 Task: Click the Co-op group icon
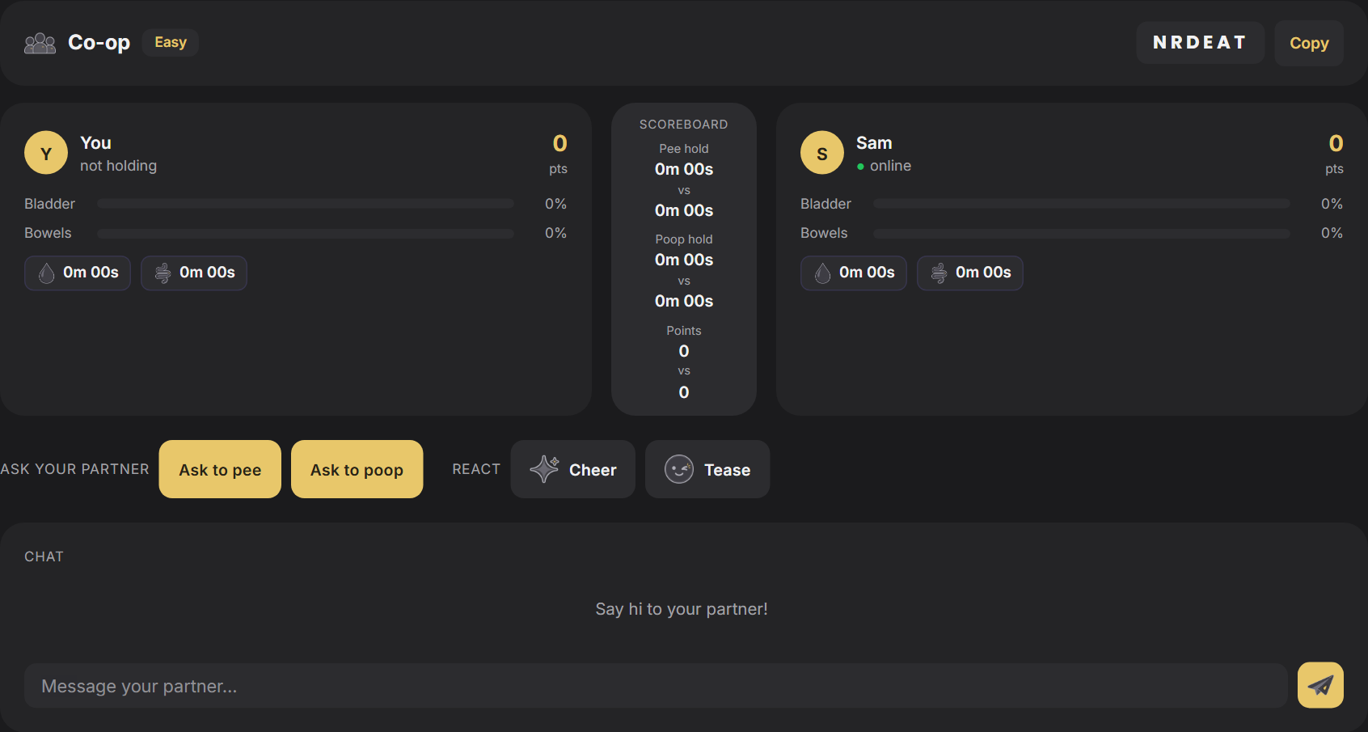click(40, 43)
